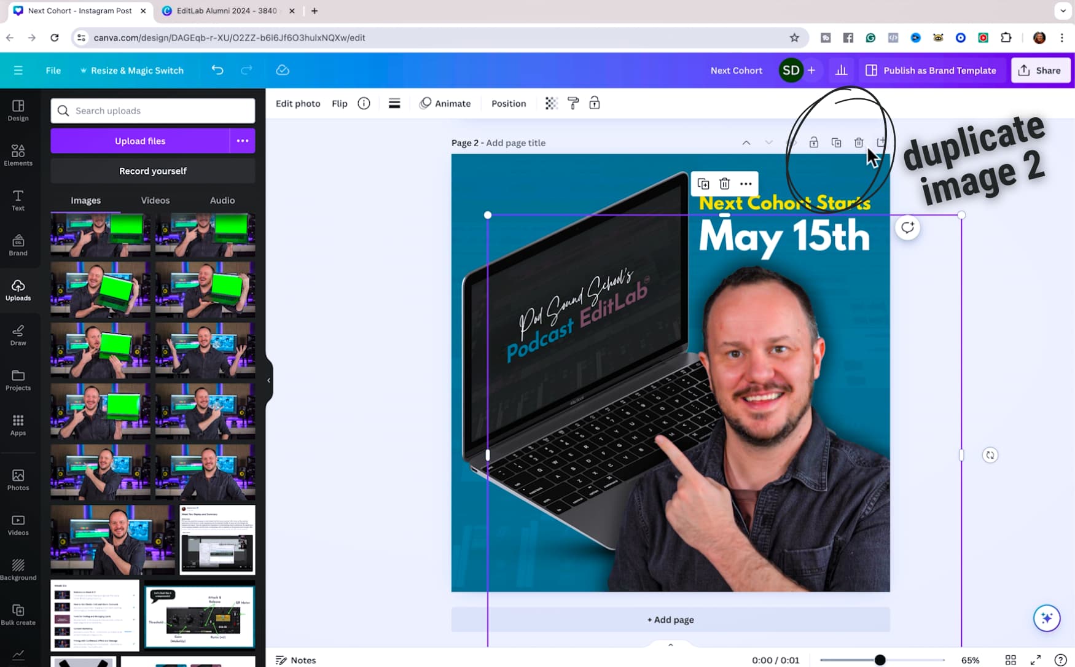
Task: Click the Share button
Action: click(1041, 70)
